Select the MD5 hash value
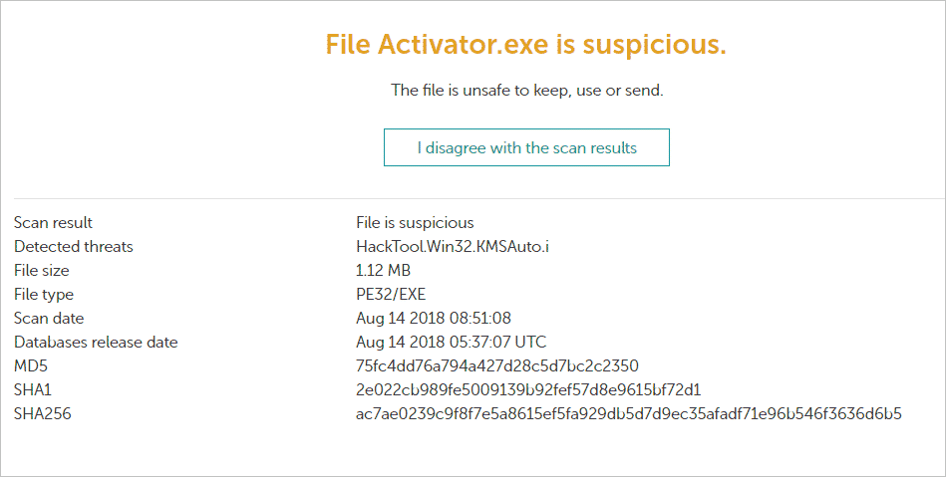 coord(497,366)
